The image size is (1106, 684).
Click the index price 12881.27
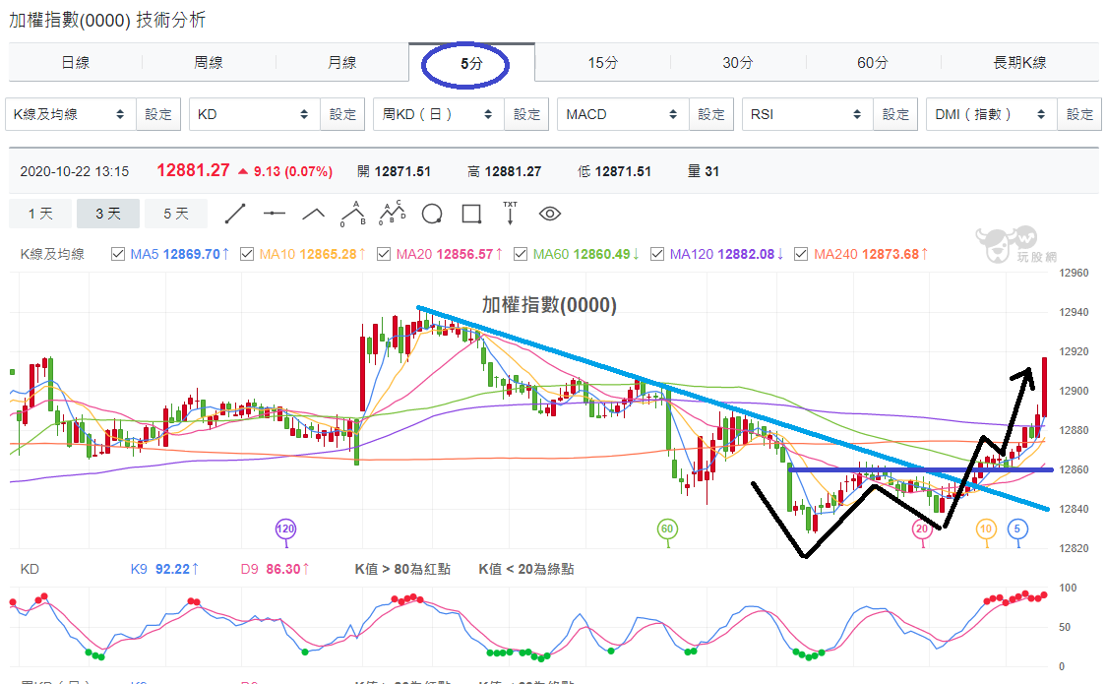193,170
